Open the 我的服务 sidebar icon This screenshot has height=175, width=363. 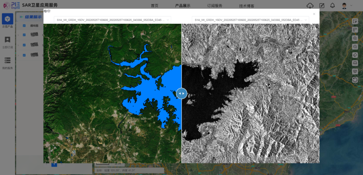click(x=7, y=60)
